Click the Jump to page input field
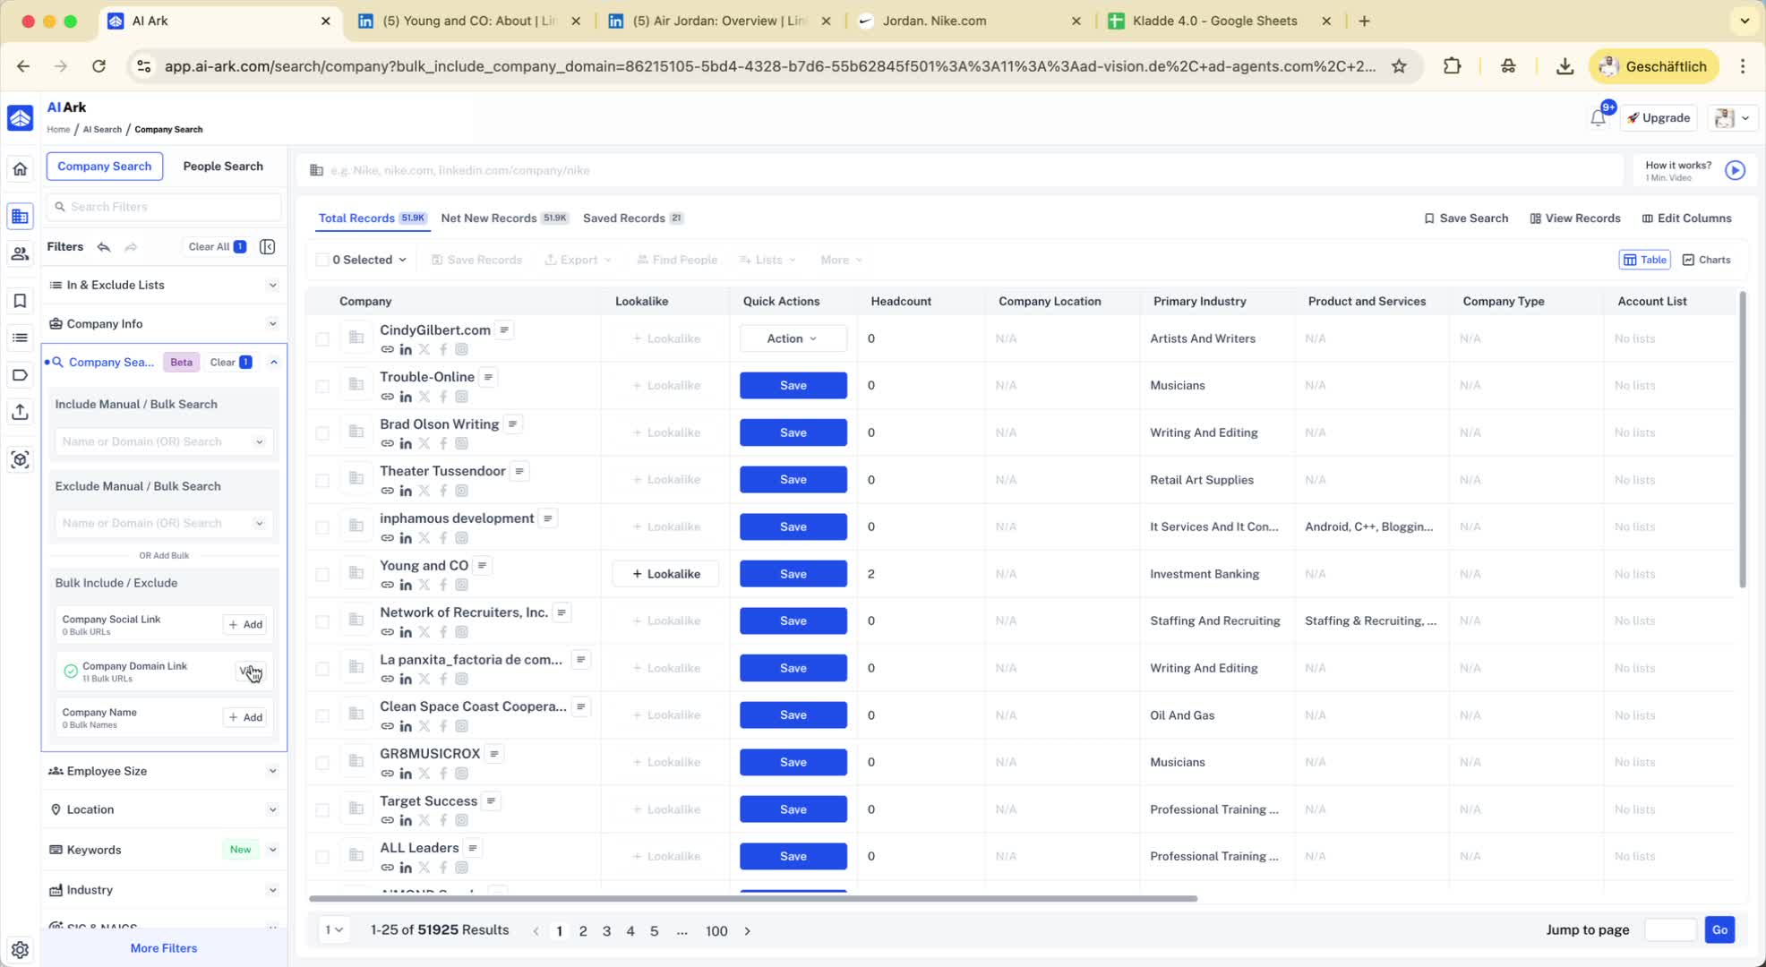The width and height of the screenshot is (1766, 967). pos(1669,930)
